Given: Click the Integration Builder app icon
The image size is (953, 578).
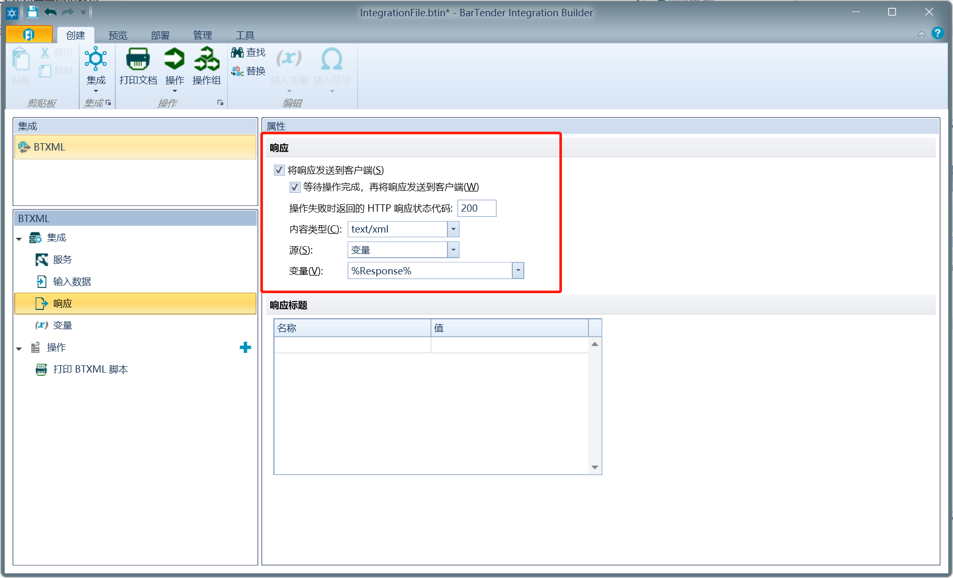Looking at the screenshot, I should [12, 13].
